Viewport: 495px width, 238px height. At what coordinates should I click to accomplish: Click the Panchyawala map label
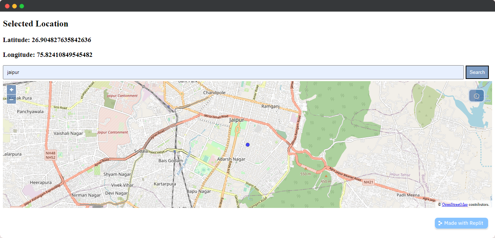(x=30, y=112)
